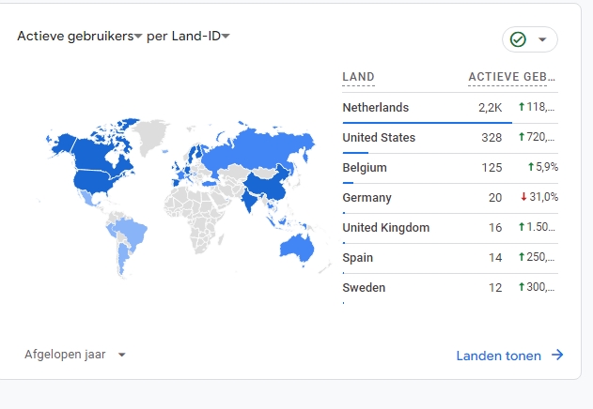The image size is (593, 409).
Task: Click the ACTIEVE GEB... column header
Action: pyautogui.click(x=511, y=77)
